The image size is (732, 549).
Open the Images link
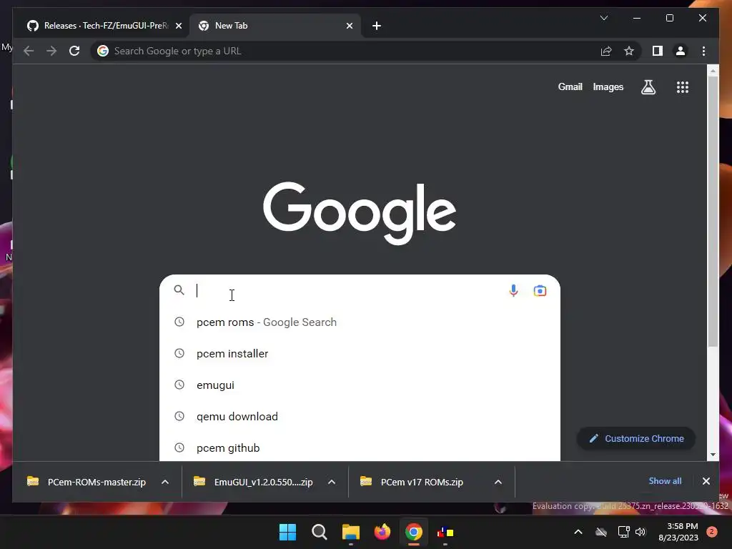click(x=608, y=86)
